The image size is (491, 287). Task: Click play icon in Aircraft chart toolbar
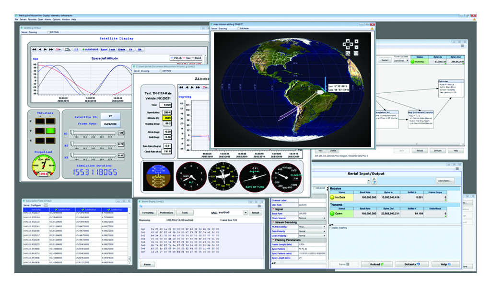click(x=192, y=88)
